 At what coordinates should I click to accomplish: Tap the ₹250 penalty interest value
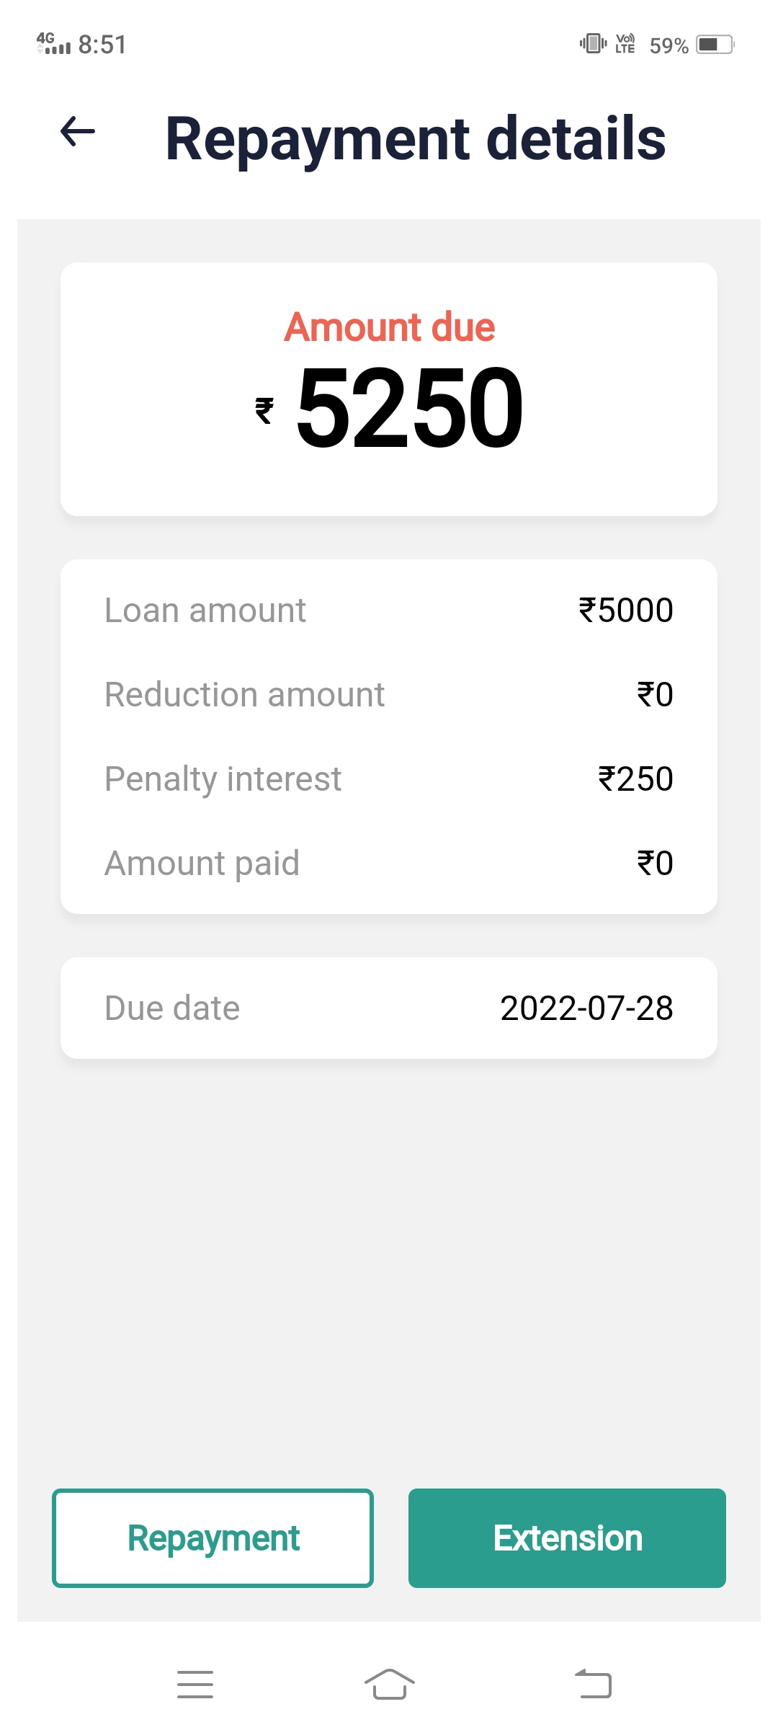coord(635,779)
